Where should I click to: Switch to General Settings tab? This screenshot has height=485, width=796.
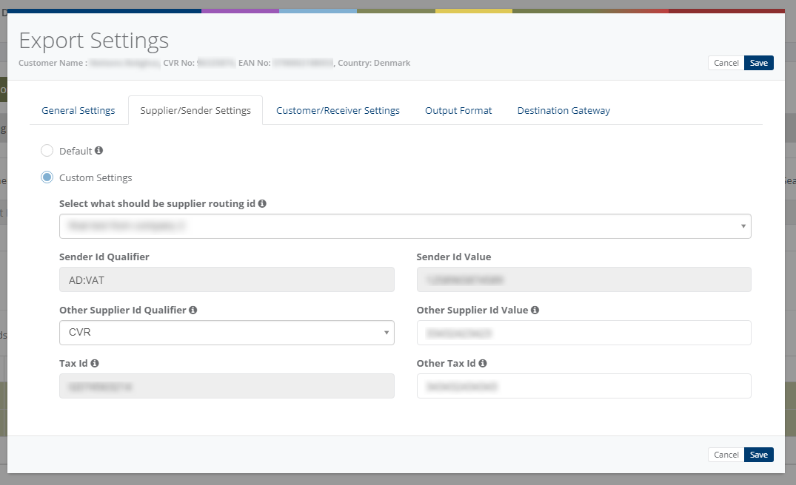[78, 110]
